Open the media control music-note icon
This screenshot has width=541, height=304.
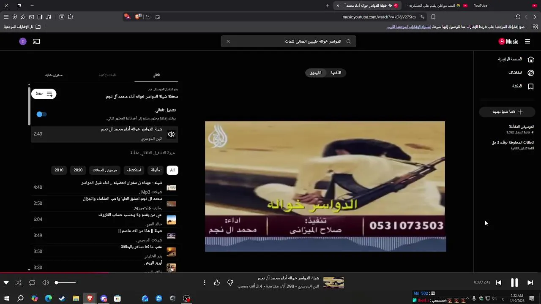pos(49,17)
